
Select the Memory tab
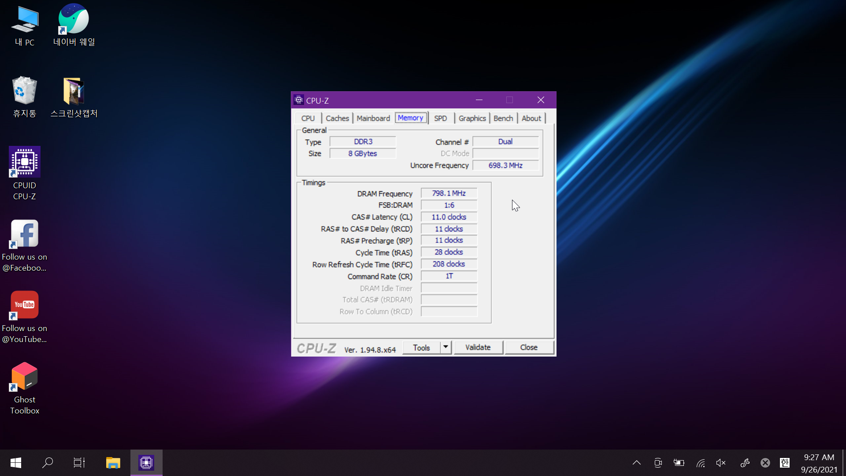coord(410,118)
